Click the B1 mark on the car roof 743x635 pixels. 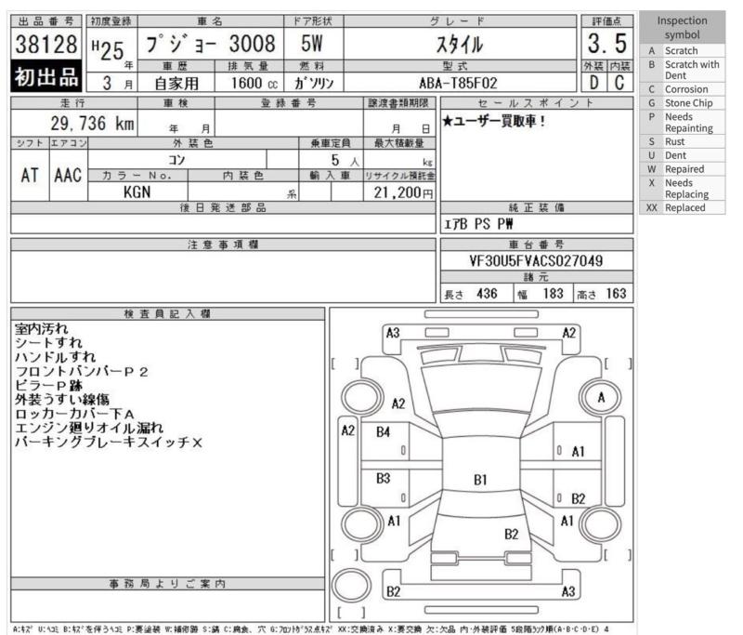coord(480,480)
